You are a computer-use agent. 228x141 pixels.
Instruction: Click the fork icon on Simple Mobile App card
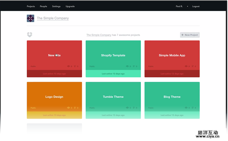[193, 66]
